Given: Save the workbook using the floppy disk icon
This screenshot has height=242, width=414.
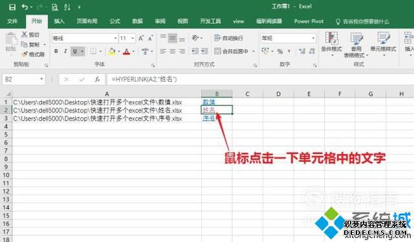Looking at the screenshot, I should click(12, 7).
